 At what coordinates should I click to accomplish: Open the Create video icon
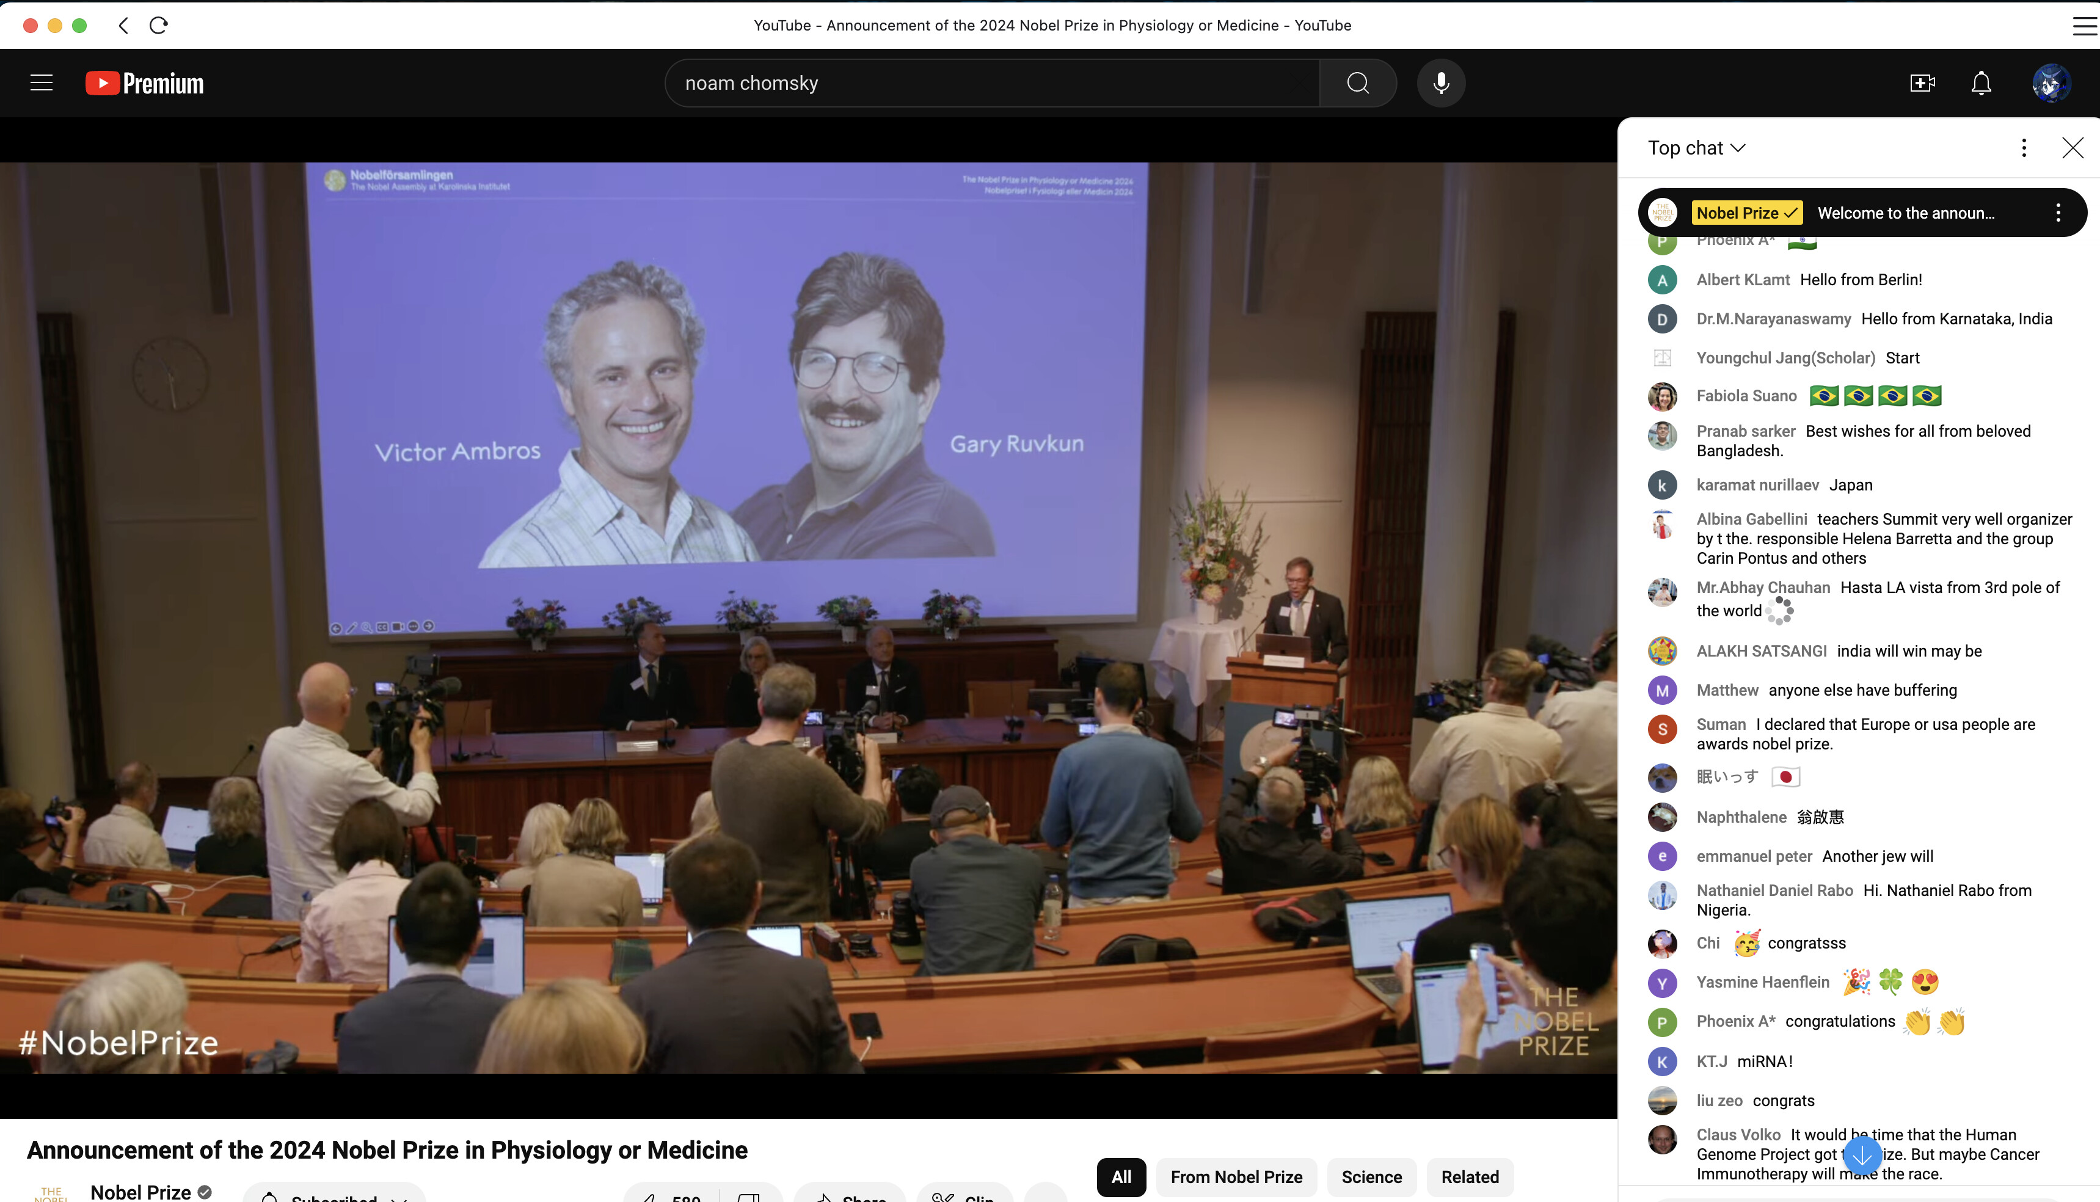point(1922,82)
